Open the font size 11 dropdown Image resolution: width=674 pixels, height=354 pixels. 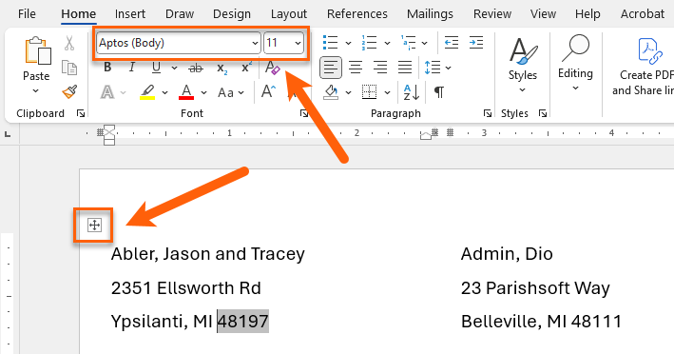pos(298,43)
